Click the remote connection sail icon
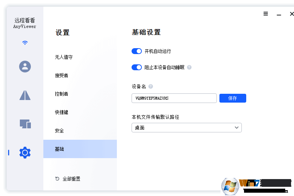294x196 pixels. click(25, 95)
